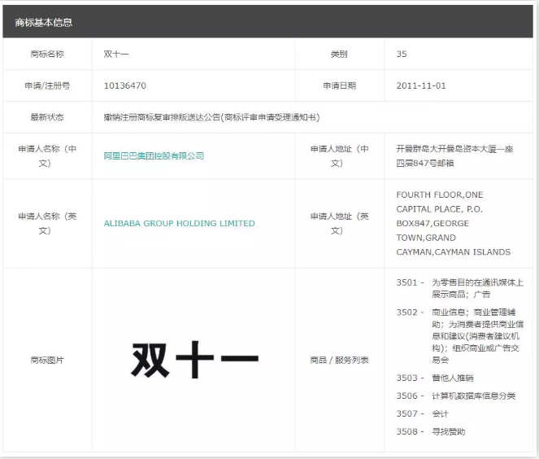Select service item 3501 展示商品;广告

click(459, 288)
